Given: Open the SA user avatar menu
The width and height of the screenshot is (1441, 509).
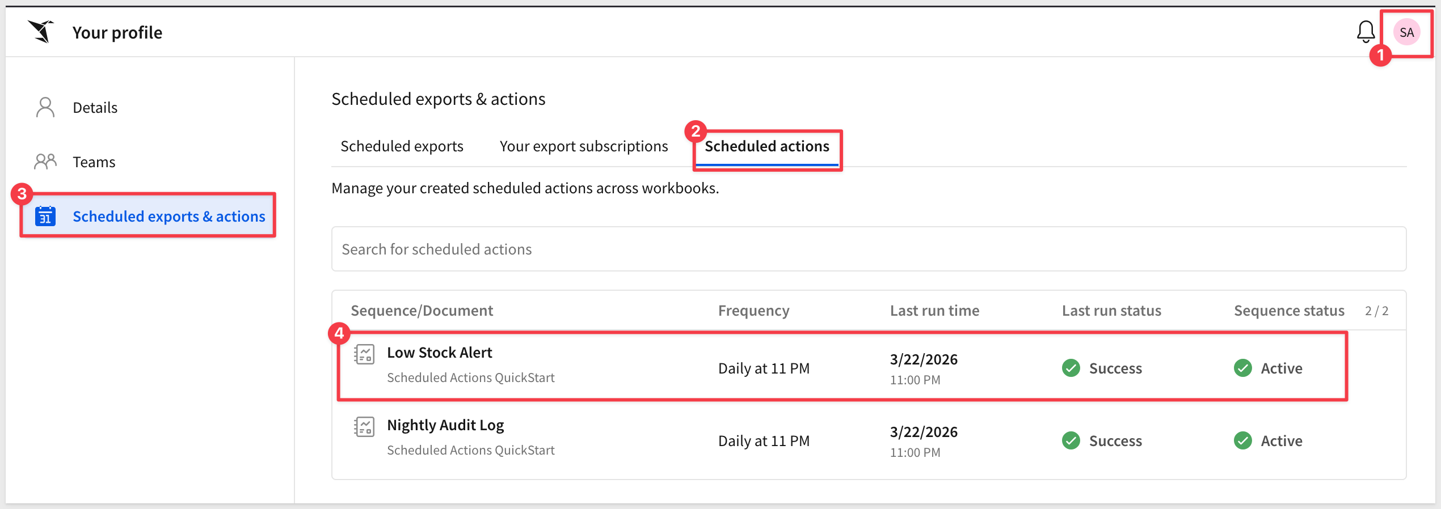Looking at the screenshot, I should click(1406, 32).
